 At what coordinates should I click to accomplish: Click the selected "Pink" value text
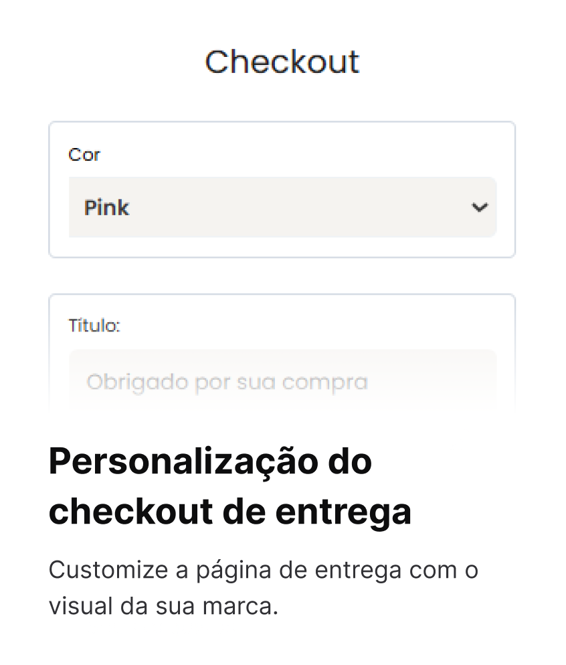(106, 208)
